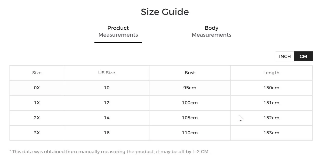This screenshot has width=313, height=158.
Task: Click the 100cm bust value
Action: point(190,103)
